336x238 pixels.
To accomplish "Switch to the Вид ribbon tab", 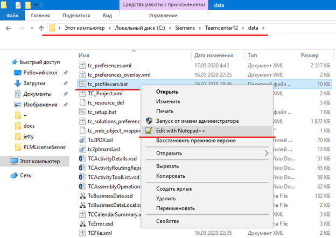I will coord(107,16).
